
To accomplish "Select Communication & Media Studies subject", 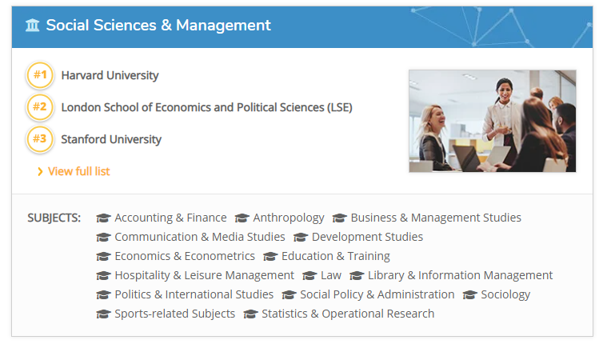I will [200, 237].
